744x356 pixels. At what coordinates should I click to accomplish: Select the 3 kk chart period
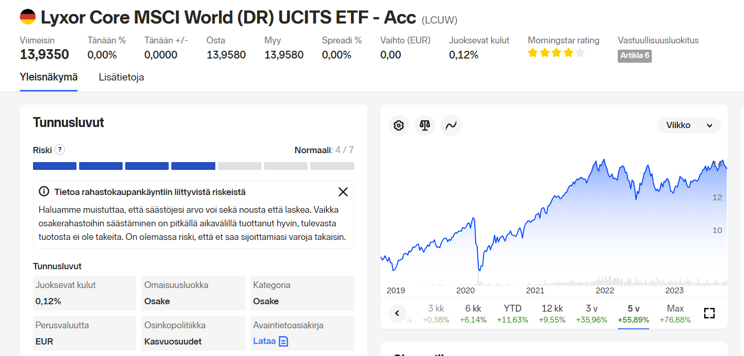[x=436, y=314]
